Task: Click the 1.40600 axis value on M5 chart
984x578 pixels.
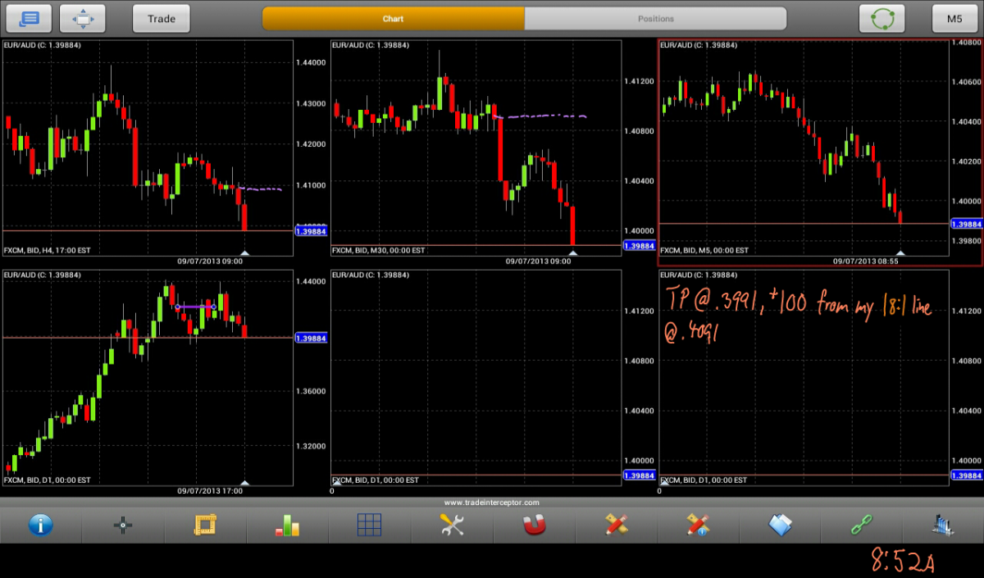Action: [967, 82]
